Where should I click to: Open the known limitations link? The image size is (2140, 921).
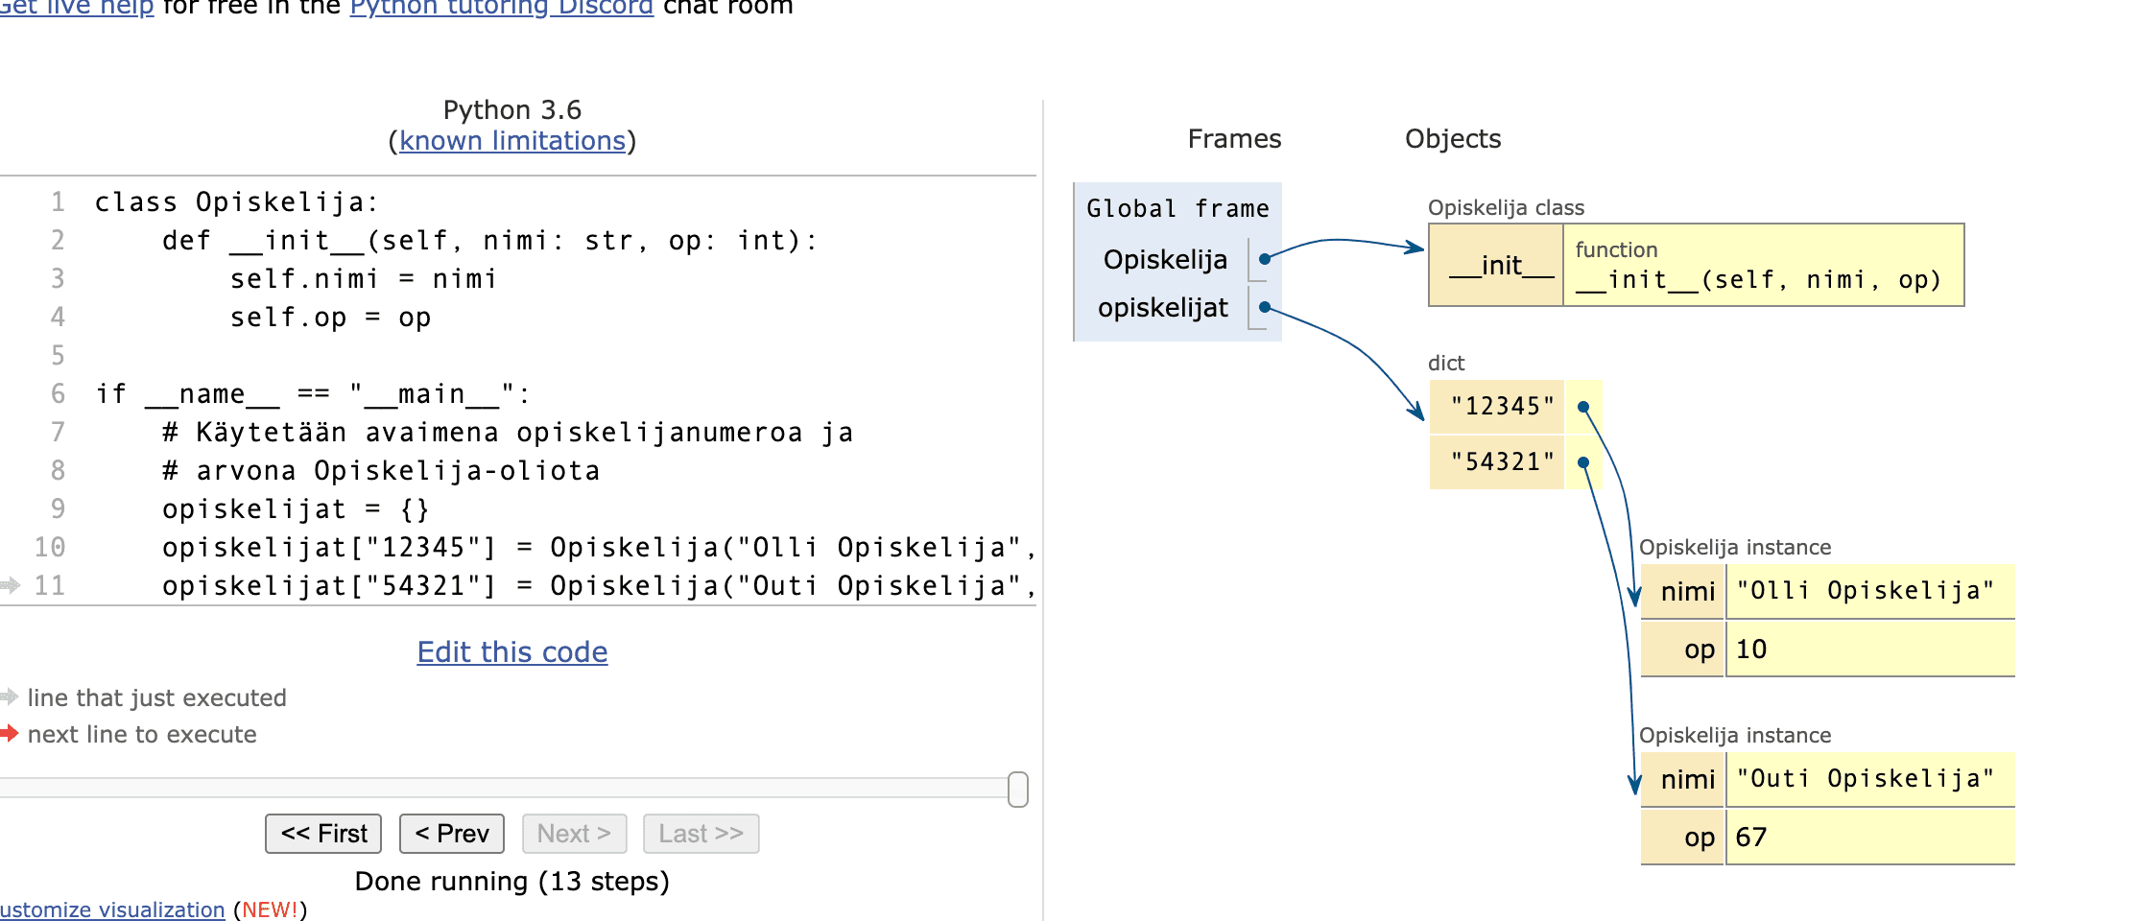(x=511, y=141)
